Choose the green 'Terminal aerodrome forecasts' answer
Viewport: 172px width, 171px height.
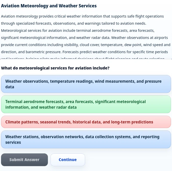86,104
